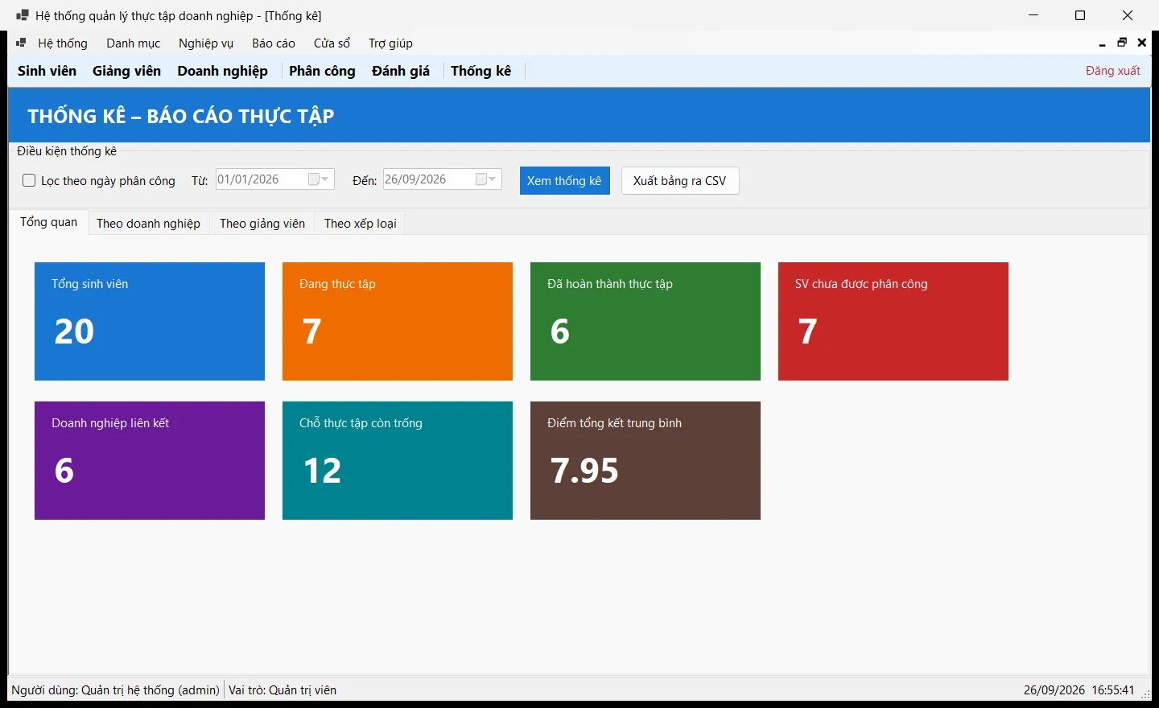Minimize the inner Thống kê child window
Screen dimensions: 1159x708
point(1103,43)
